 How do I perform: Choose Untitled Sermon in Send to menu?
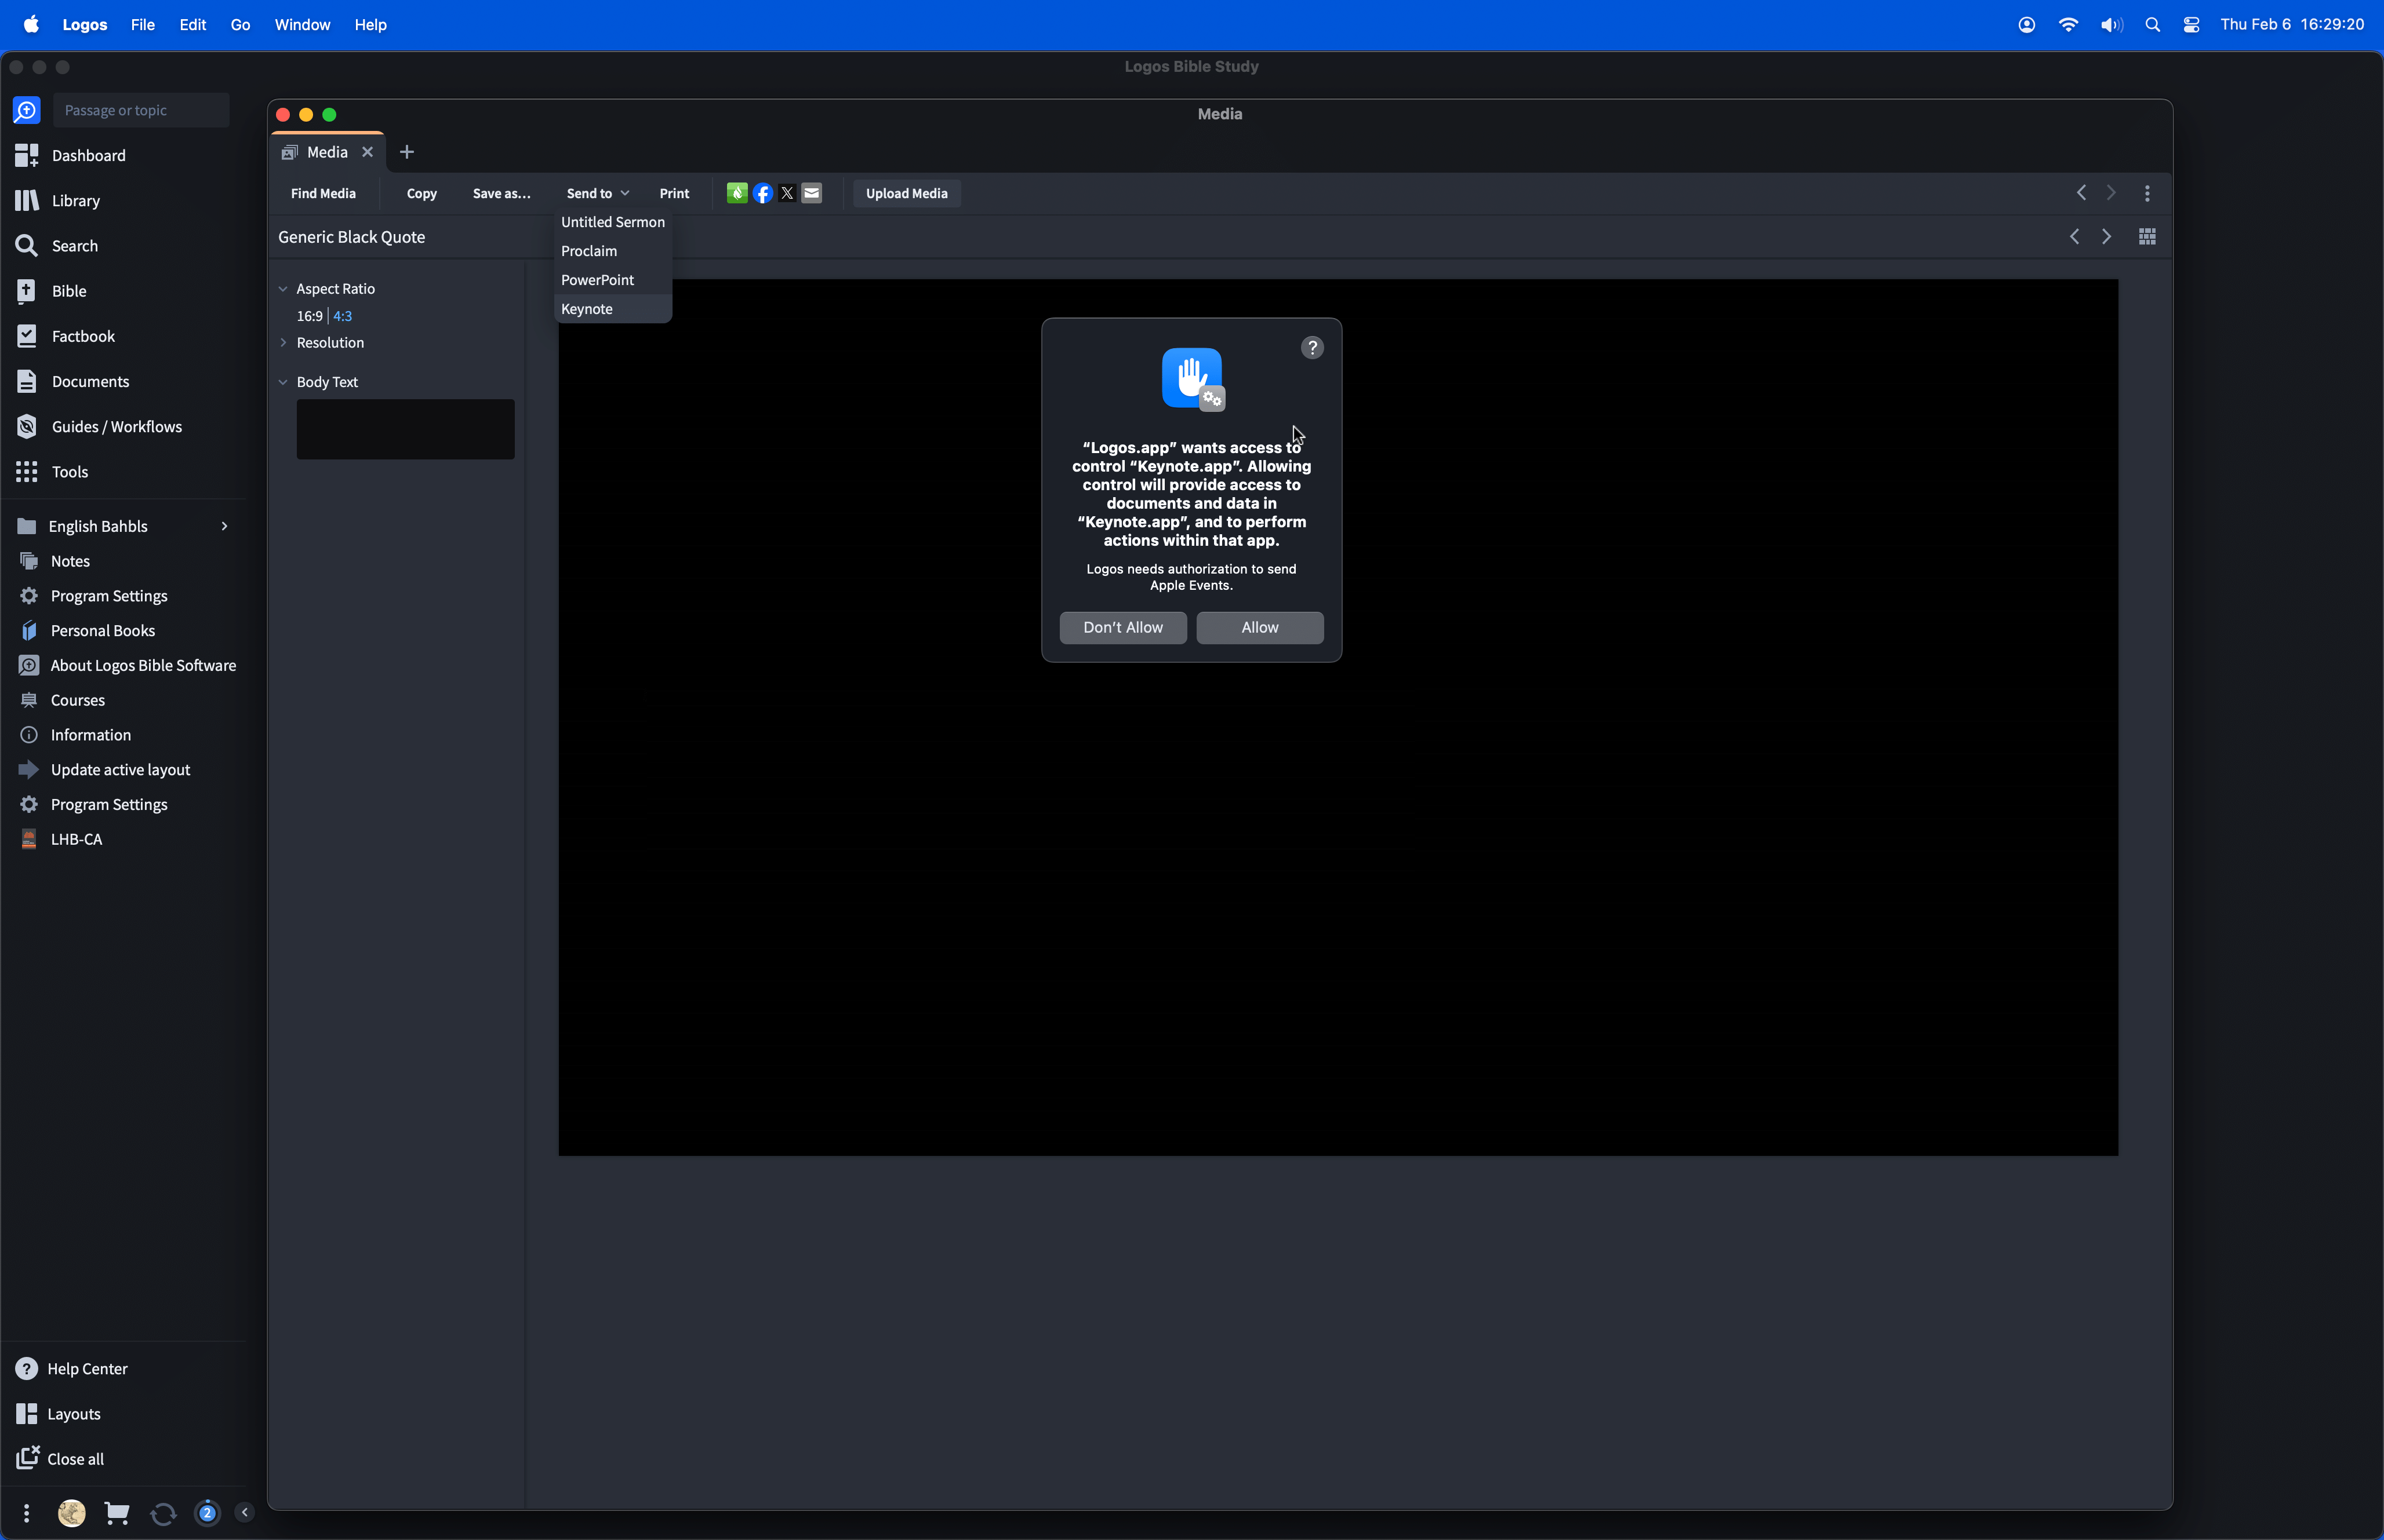pos(612,222)
